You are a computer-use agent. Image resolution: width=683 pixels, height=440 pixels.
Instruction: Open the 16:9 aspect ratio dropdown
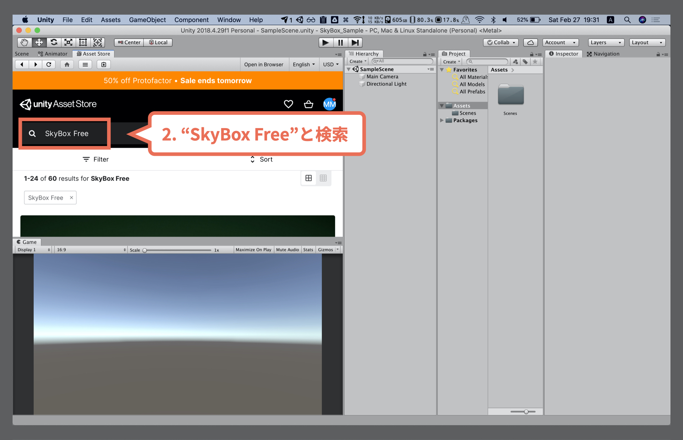pos(91,250)
